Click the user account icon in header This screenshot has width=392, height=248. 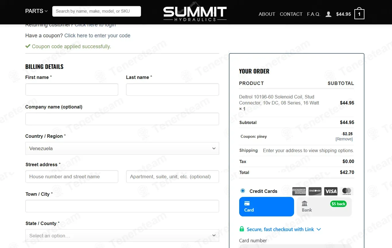pos(328,14)
